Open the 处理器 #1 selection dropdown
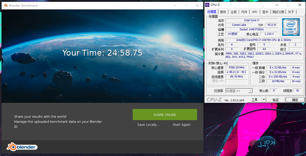 tap(239, 91)
